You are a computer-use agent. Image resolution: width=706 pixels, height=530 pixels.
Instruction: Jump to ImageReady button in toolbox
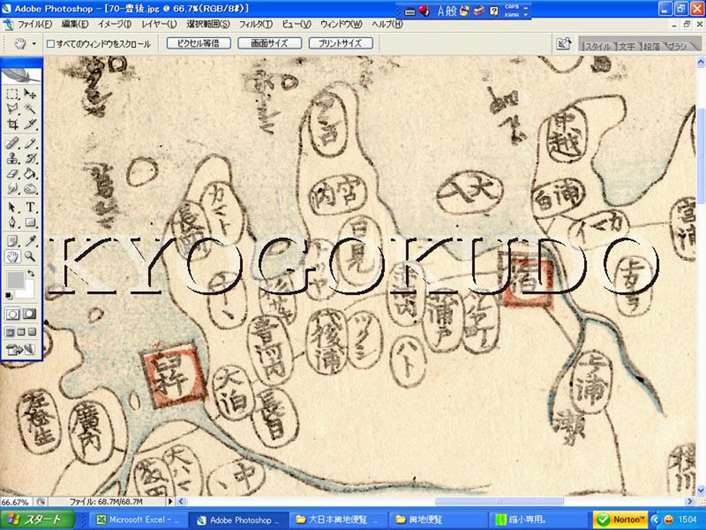coord(21,349)
